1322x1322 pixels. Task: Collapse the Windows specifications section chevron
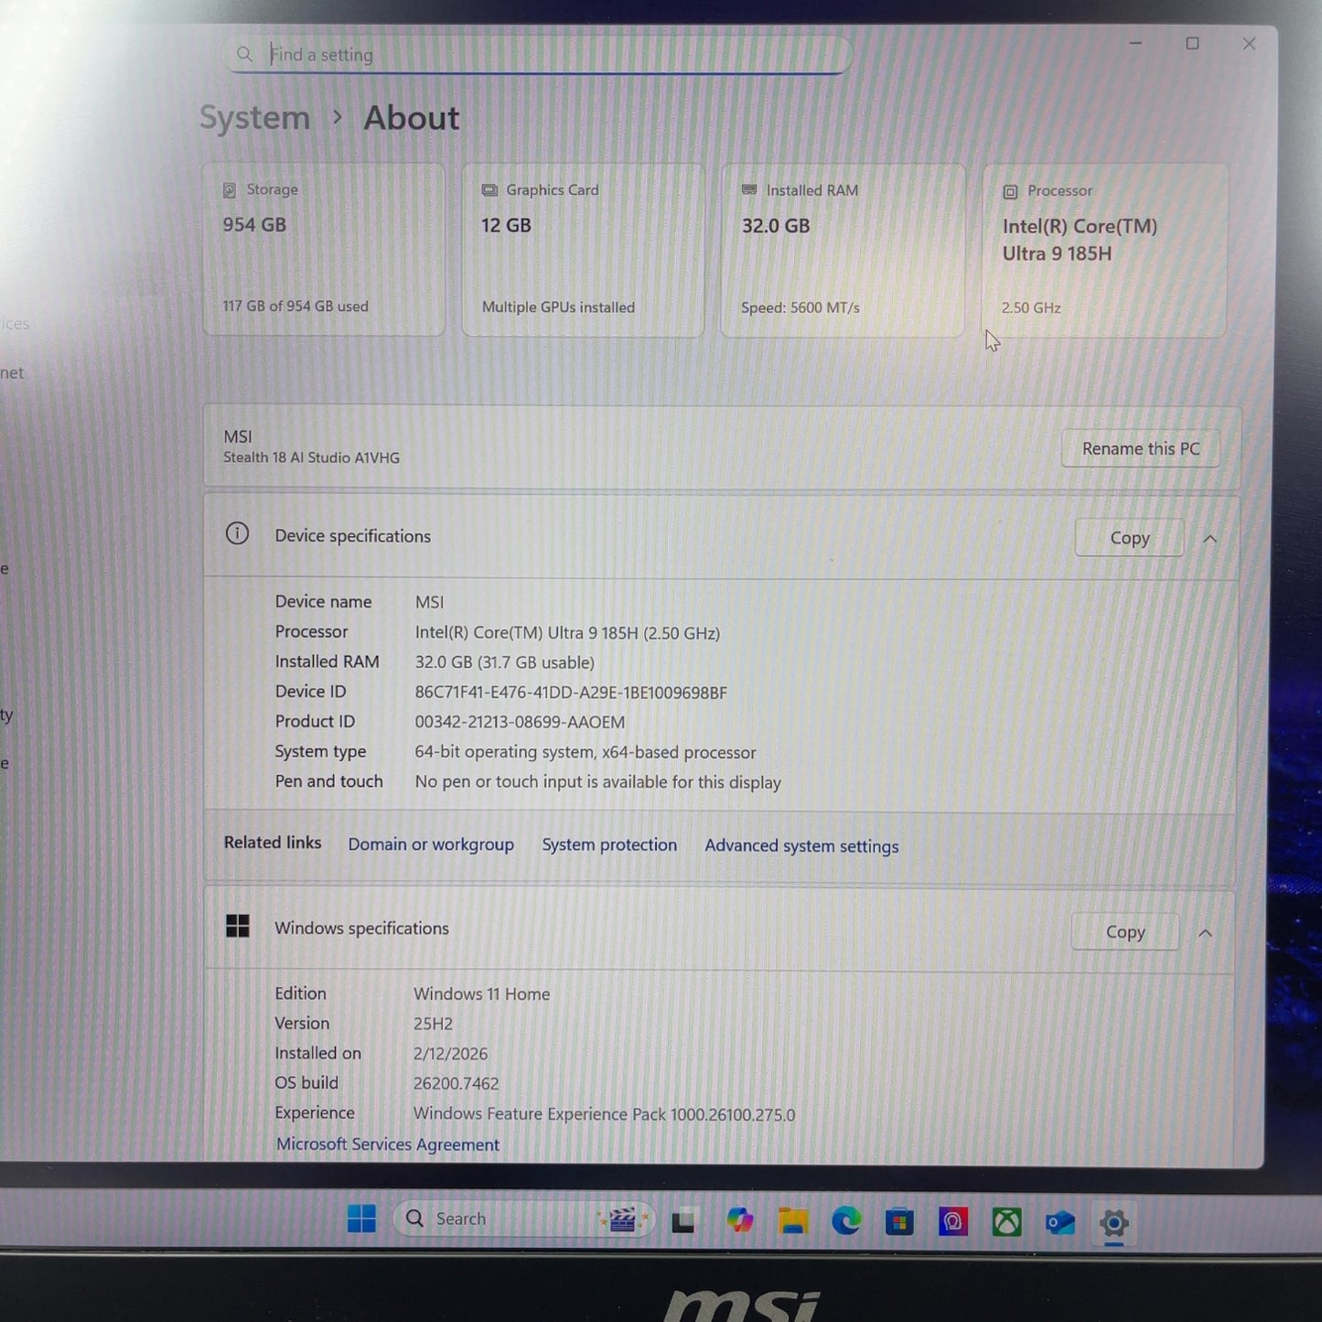tap(1205, 933)
